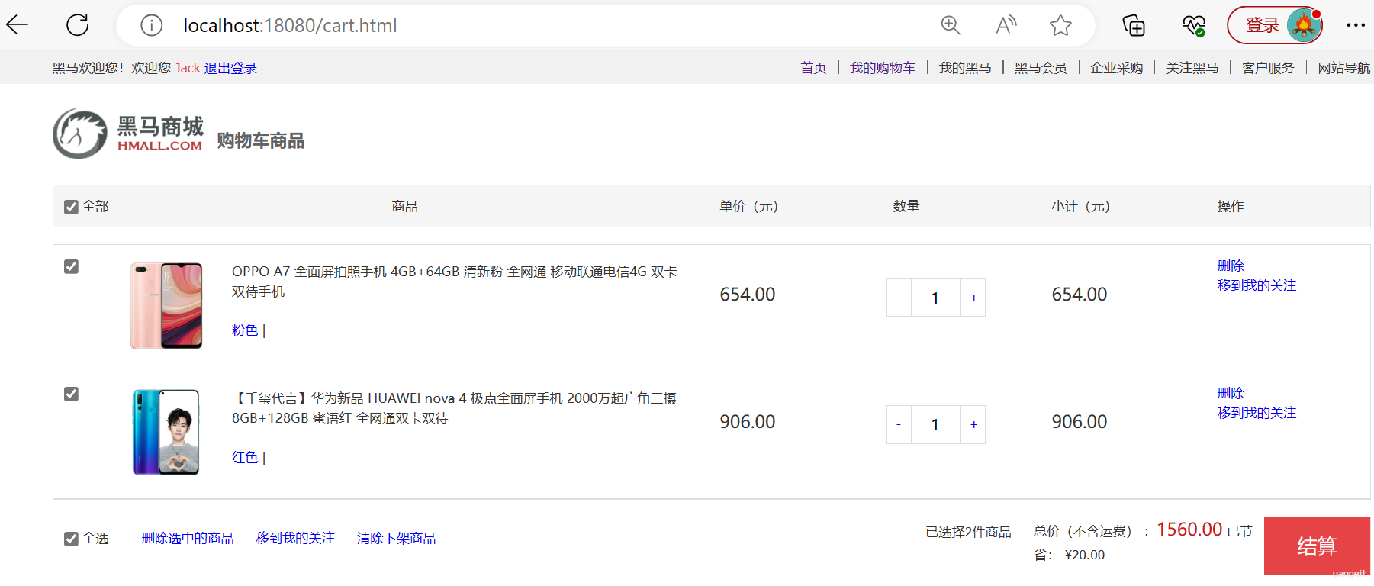Open Read aloud icon in address bar
Screen dimensions: 1374x586
click(x=1006, y=25)
